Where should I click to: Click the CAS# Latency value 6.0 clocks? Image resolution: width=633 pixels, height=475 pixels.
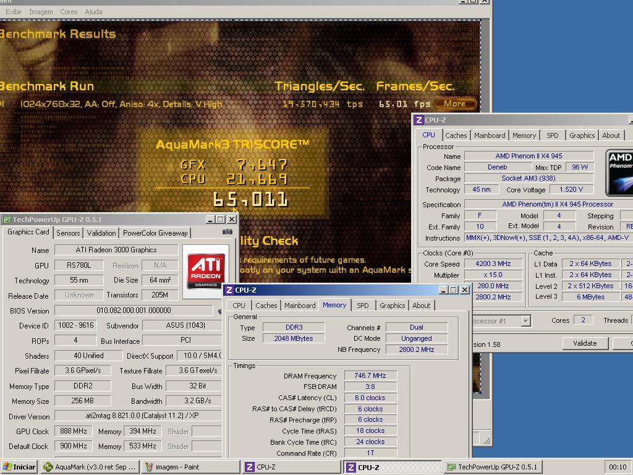tap(370, 398)
